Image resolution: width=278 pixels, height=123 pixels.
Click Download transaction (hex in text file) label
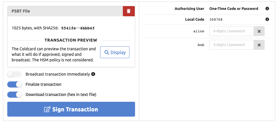coord(61,95)
